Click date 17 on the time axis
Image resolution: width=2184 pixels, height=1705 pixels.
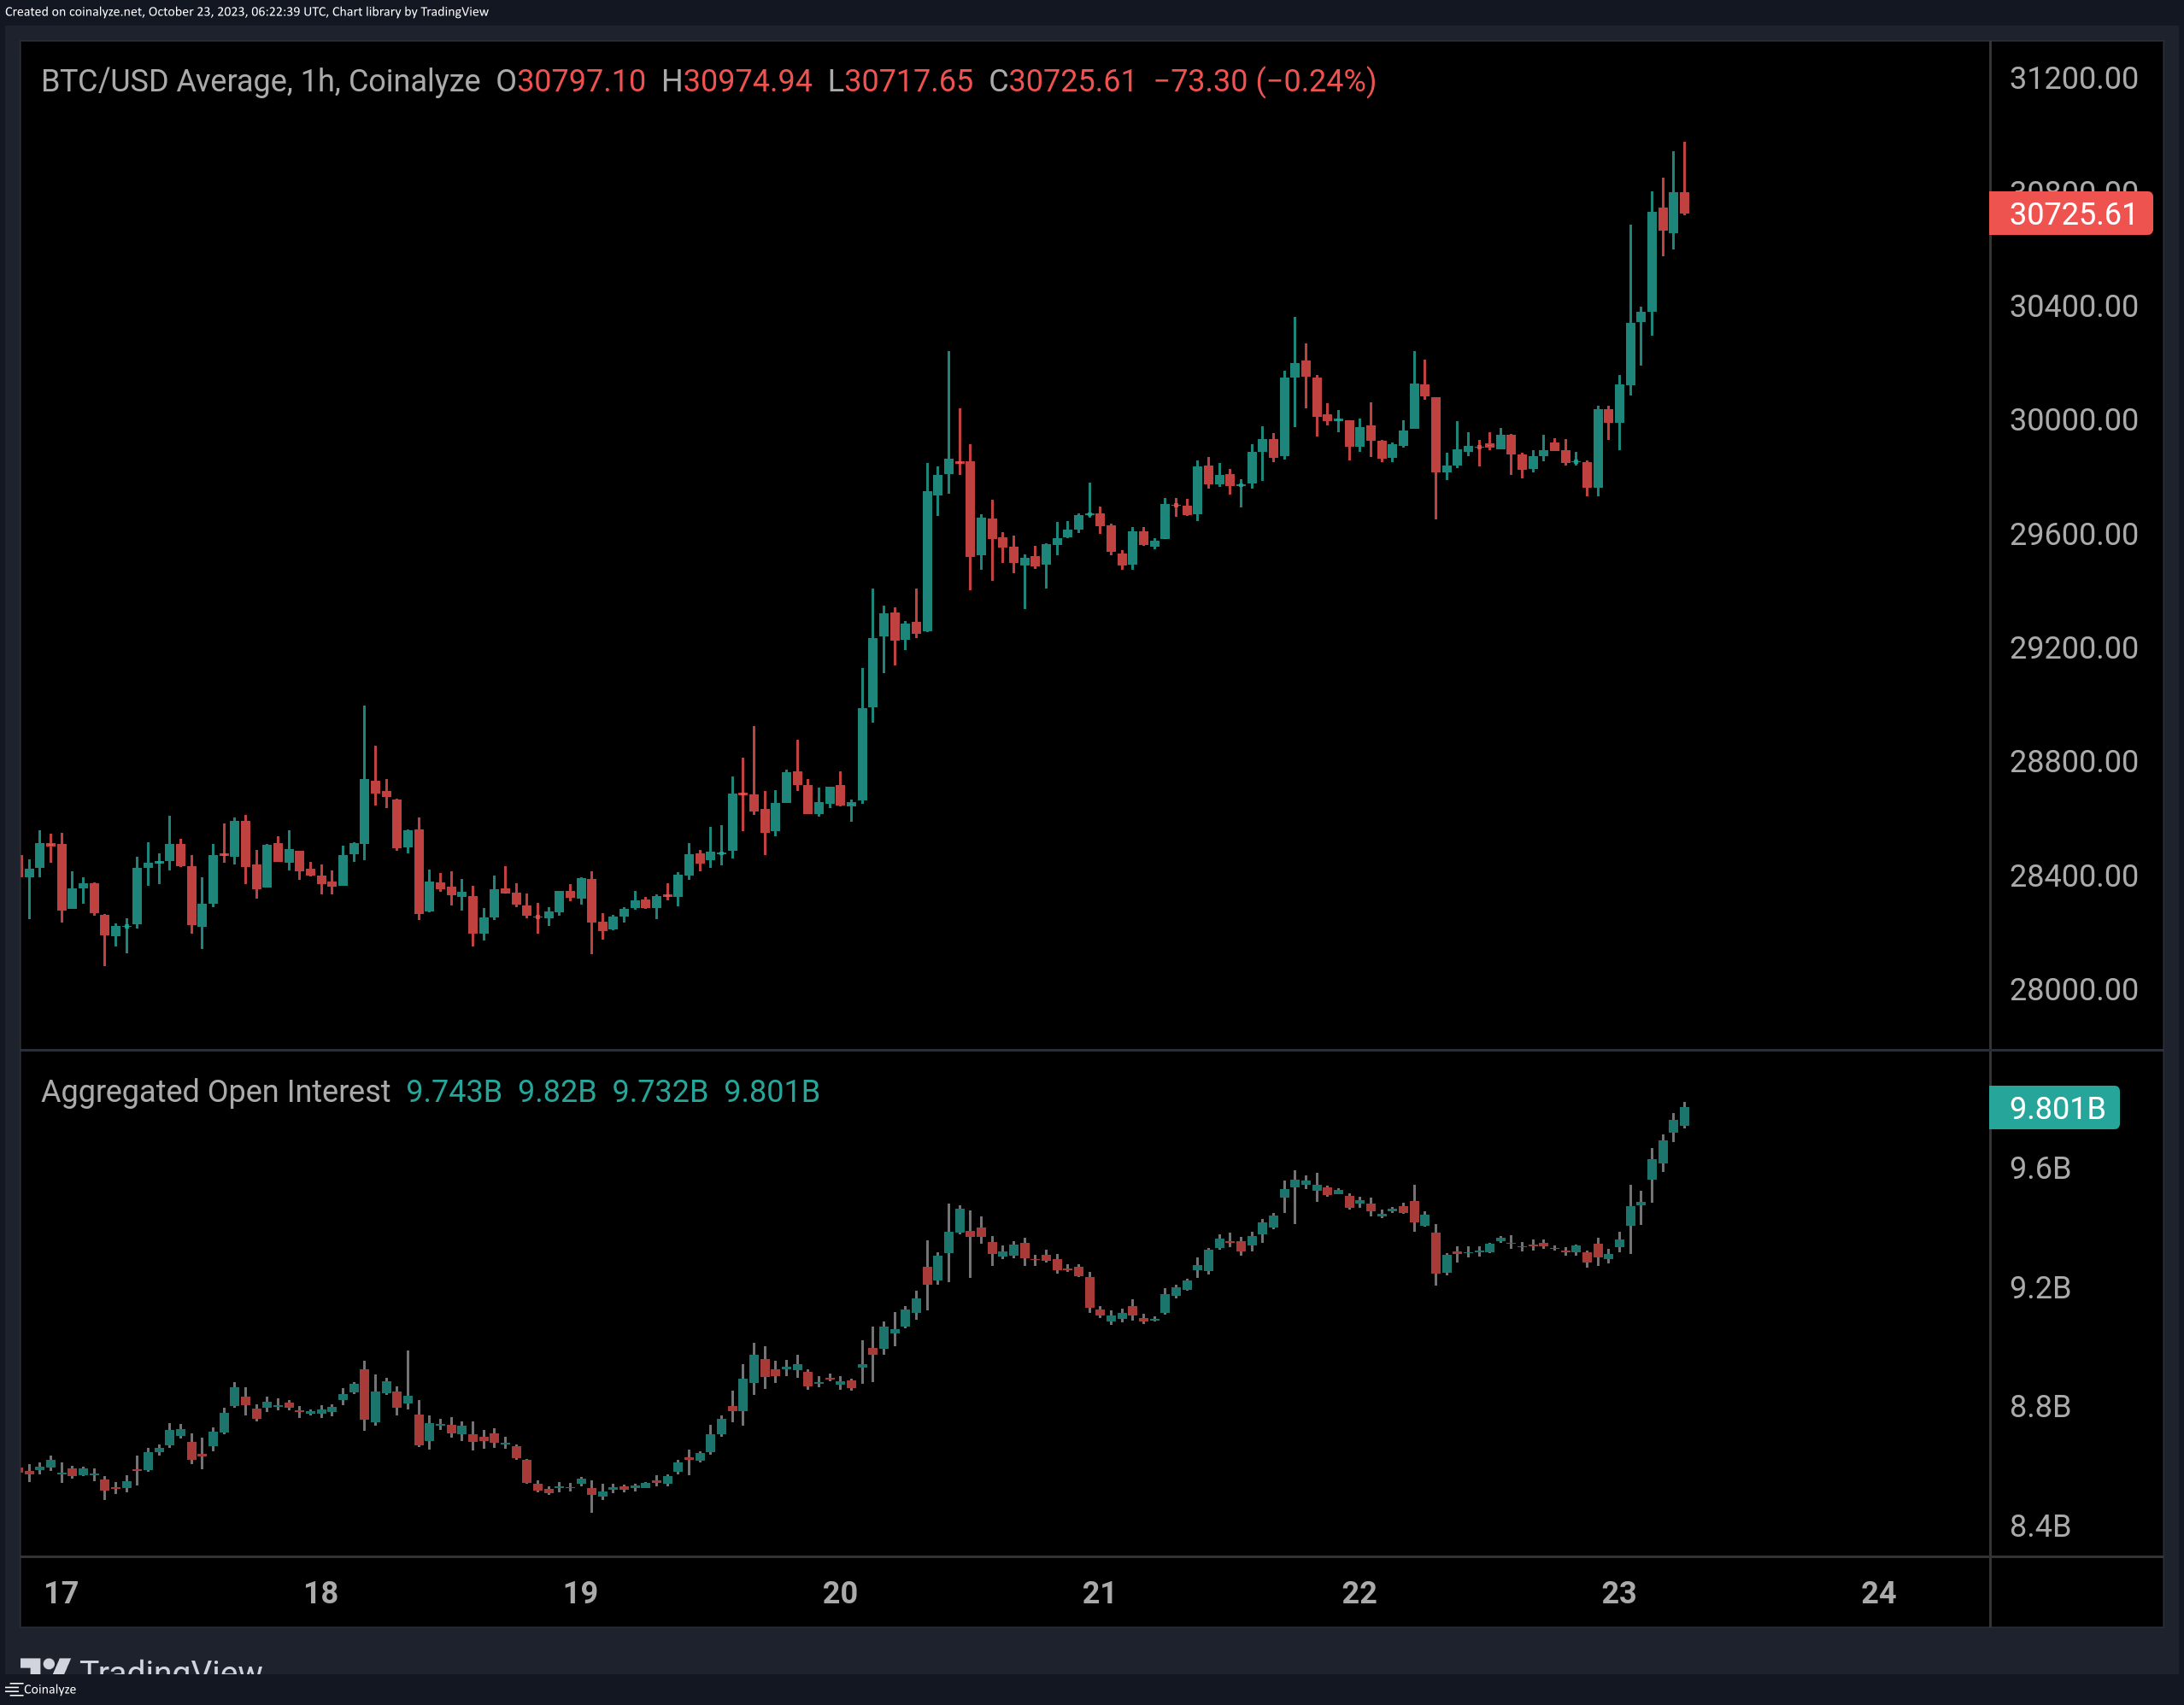61,1592
